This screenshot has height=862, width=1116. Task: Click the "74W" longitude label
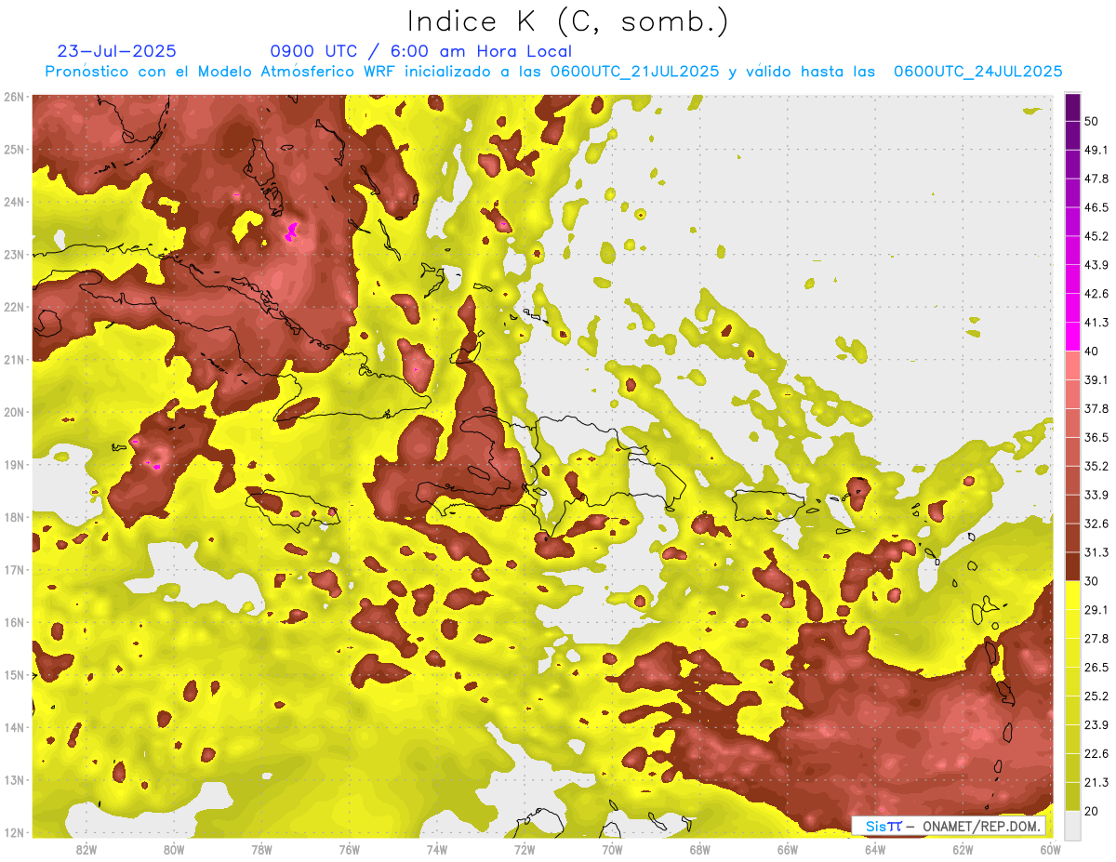437,850
